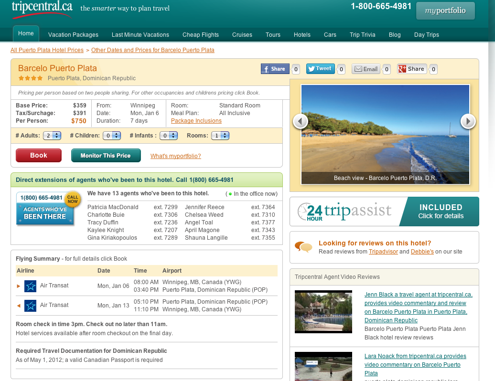Open the myportfolio button
The image size is (495, 381).
coord(445,11)
